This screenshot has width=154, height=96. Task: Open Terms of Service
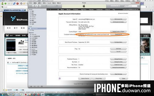coord(85,79)
